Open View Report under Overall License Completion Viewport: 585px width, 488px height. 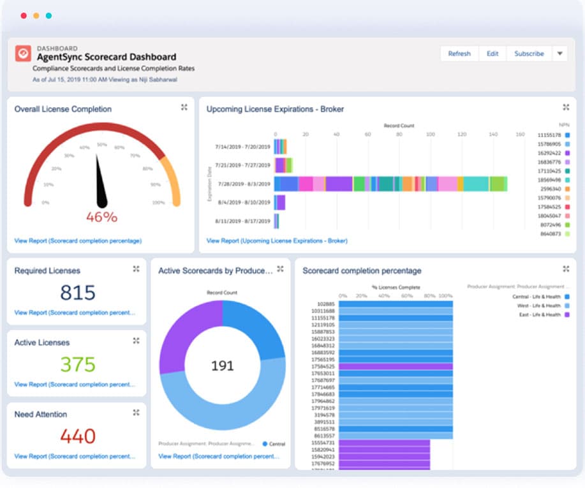pos(78,241)
